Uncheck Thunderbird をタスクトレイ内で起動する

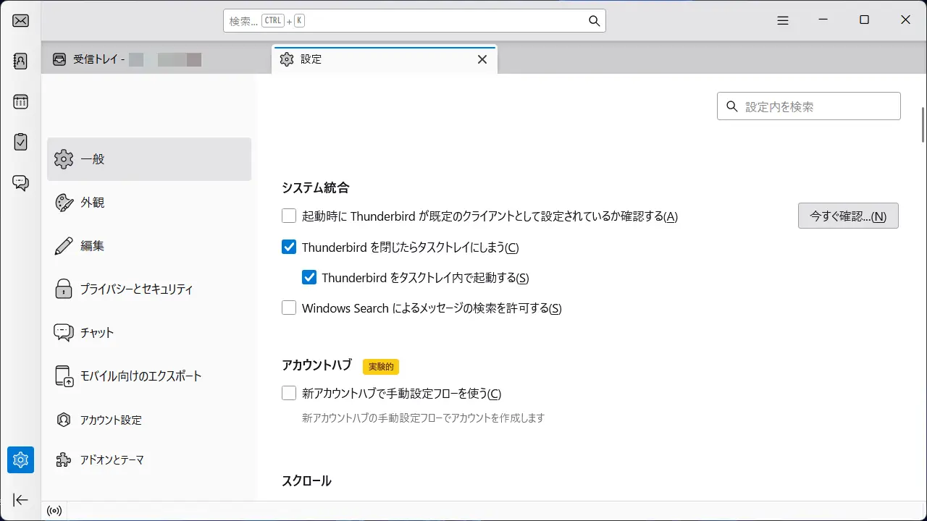tap(309, 277)
